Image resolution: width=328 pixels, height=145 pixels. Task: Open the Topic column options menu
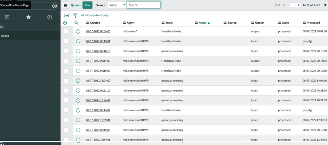coord(163,23)
